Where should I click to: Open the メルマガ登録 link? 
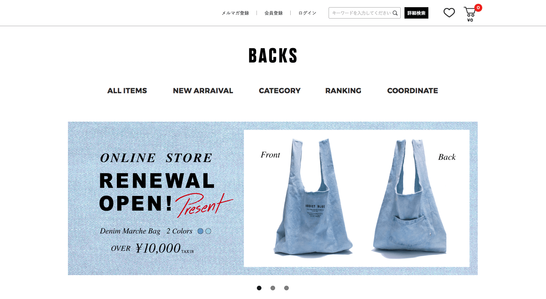coord(235,13)
